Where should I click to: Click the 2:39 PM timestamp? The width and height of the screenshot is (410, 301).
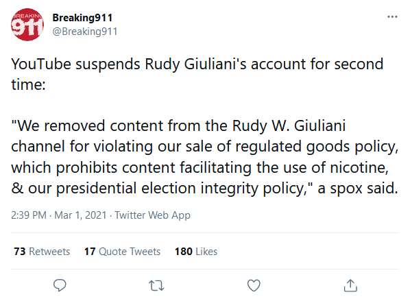29,215
